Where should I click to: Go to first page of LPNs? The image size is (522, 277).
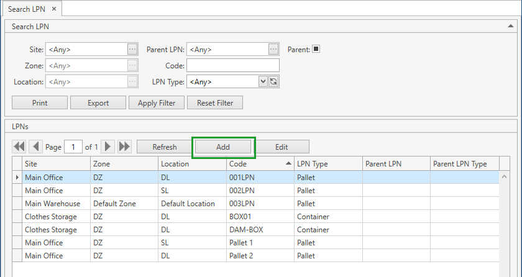tap(19, 147)
